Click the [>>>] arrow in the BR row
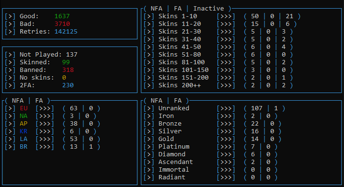The width and height of the screenshot is (344, 187). (45, 147)
